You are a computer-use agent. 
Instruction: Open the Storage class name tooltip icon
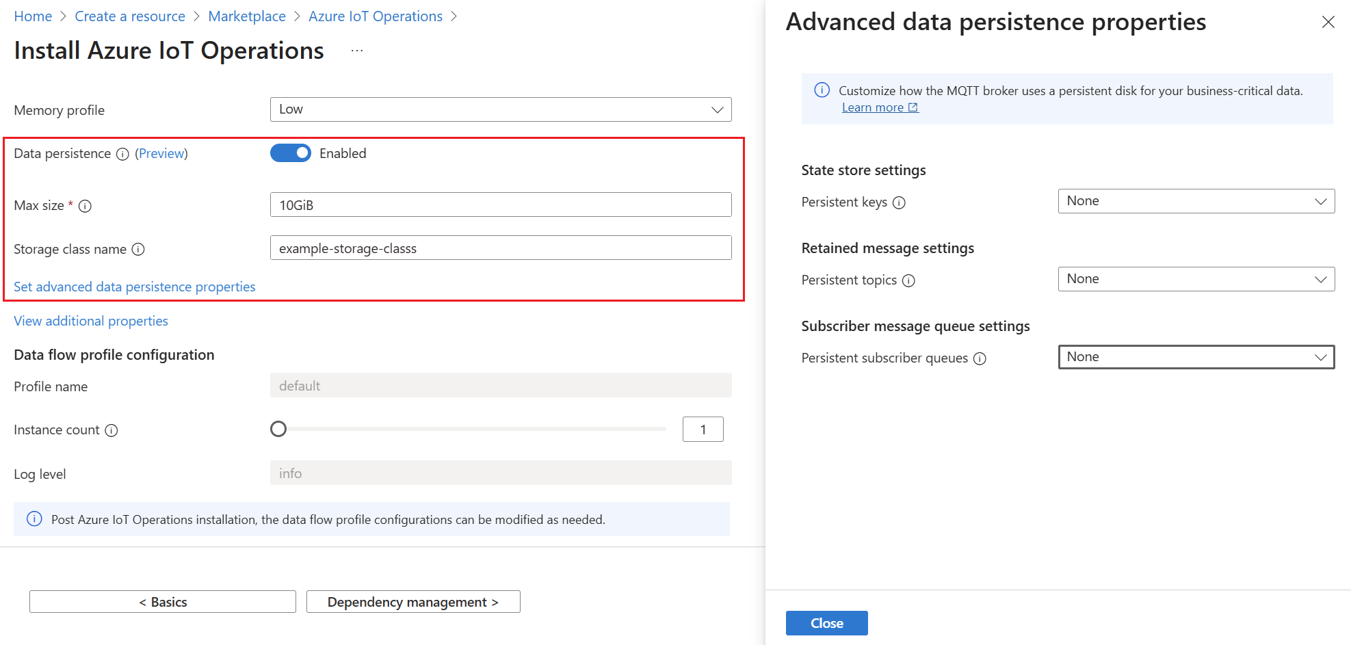[x=139, y=250]
